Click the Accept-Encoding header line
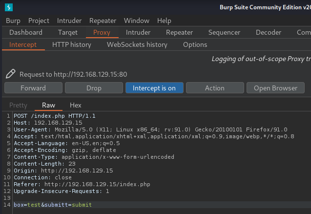311x214 pixels. pyautogui.click(x=65, y=150)
